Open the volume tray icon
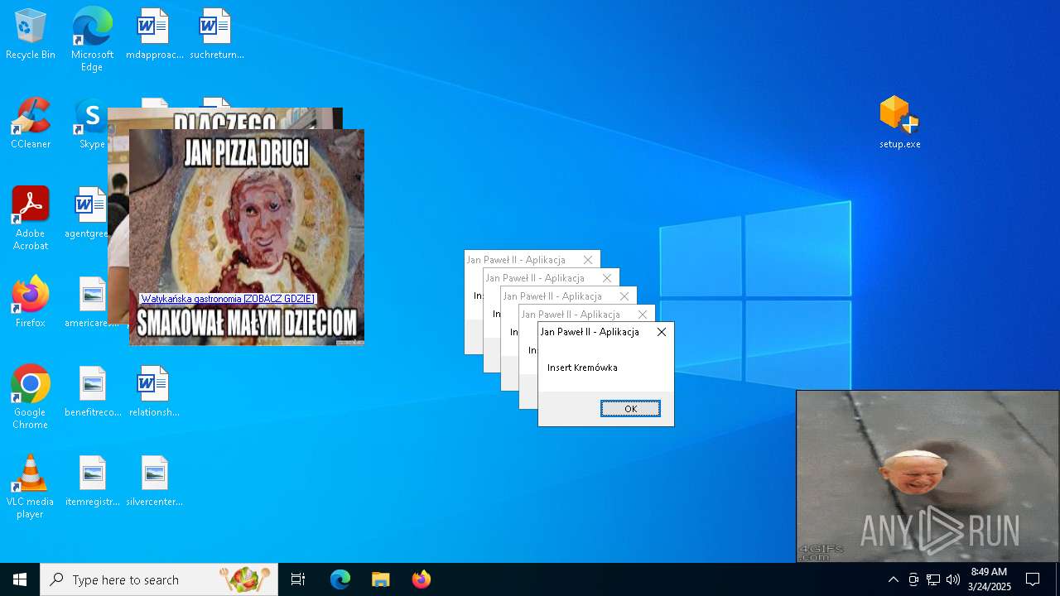 (953, 579)
